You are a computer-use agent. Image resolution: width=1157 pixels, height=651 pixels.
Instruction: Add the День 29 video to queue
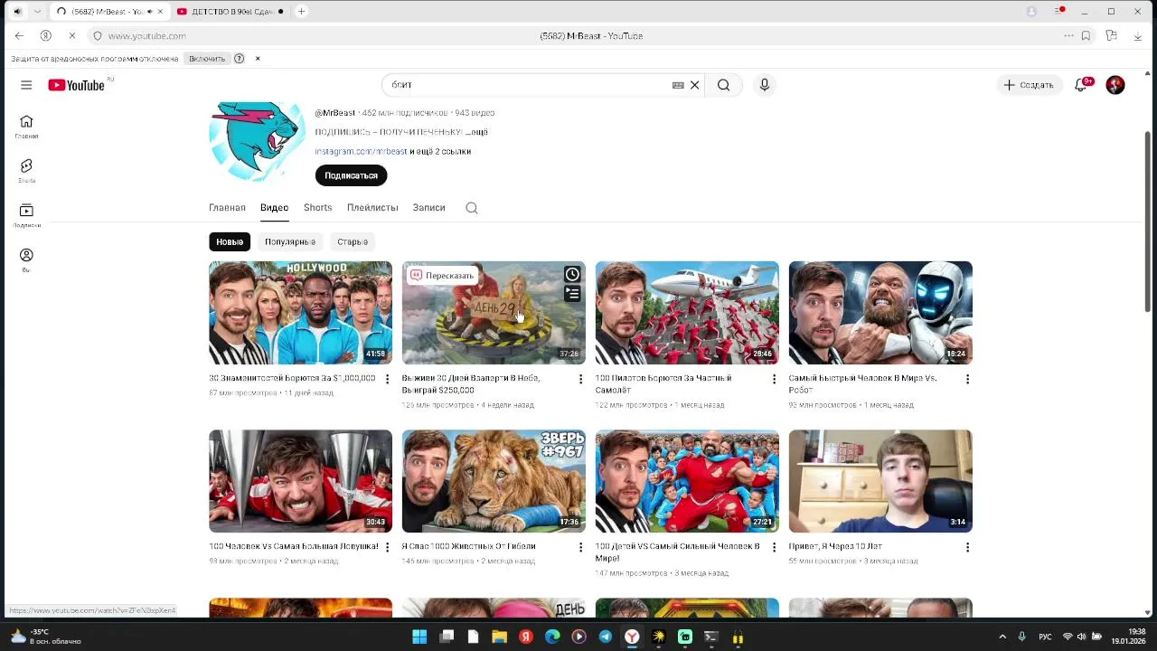(572, 294)
